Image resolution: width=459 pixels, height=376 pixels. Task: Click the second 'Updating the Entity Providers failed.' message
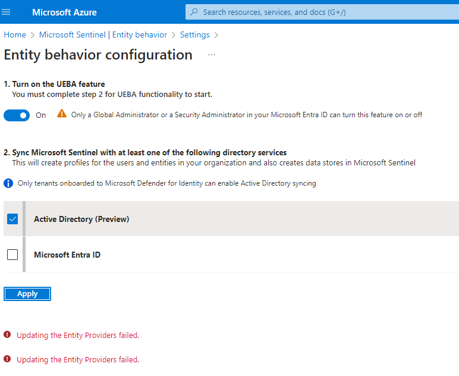78,359
